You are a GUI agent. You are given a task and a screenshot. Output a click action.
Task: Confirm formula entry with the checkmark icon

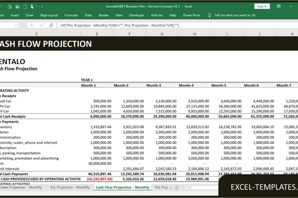[41, 25]
